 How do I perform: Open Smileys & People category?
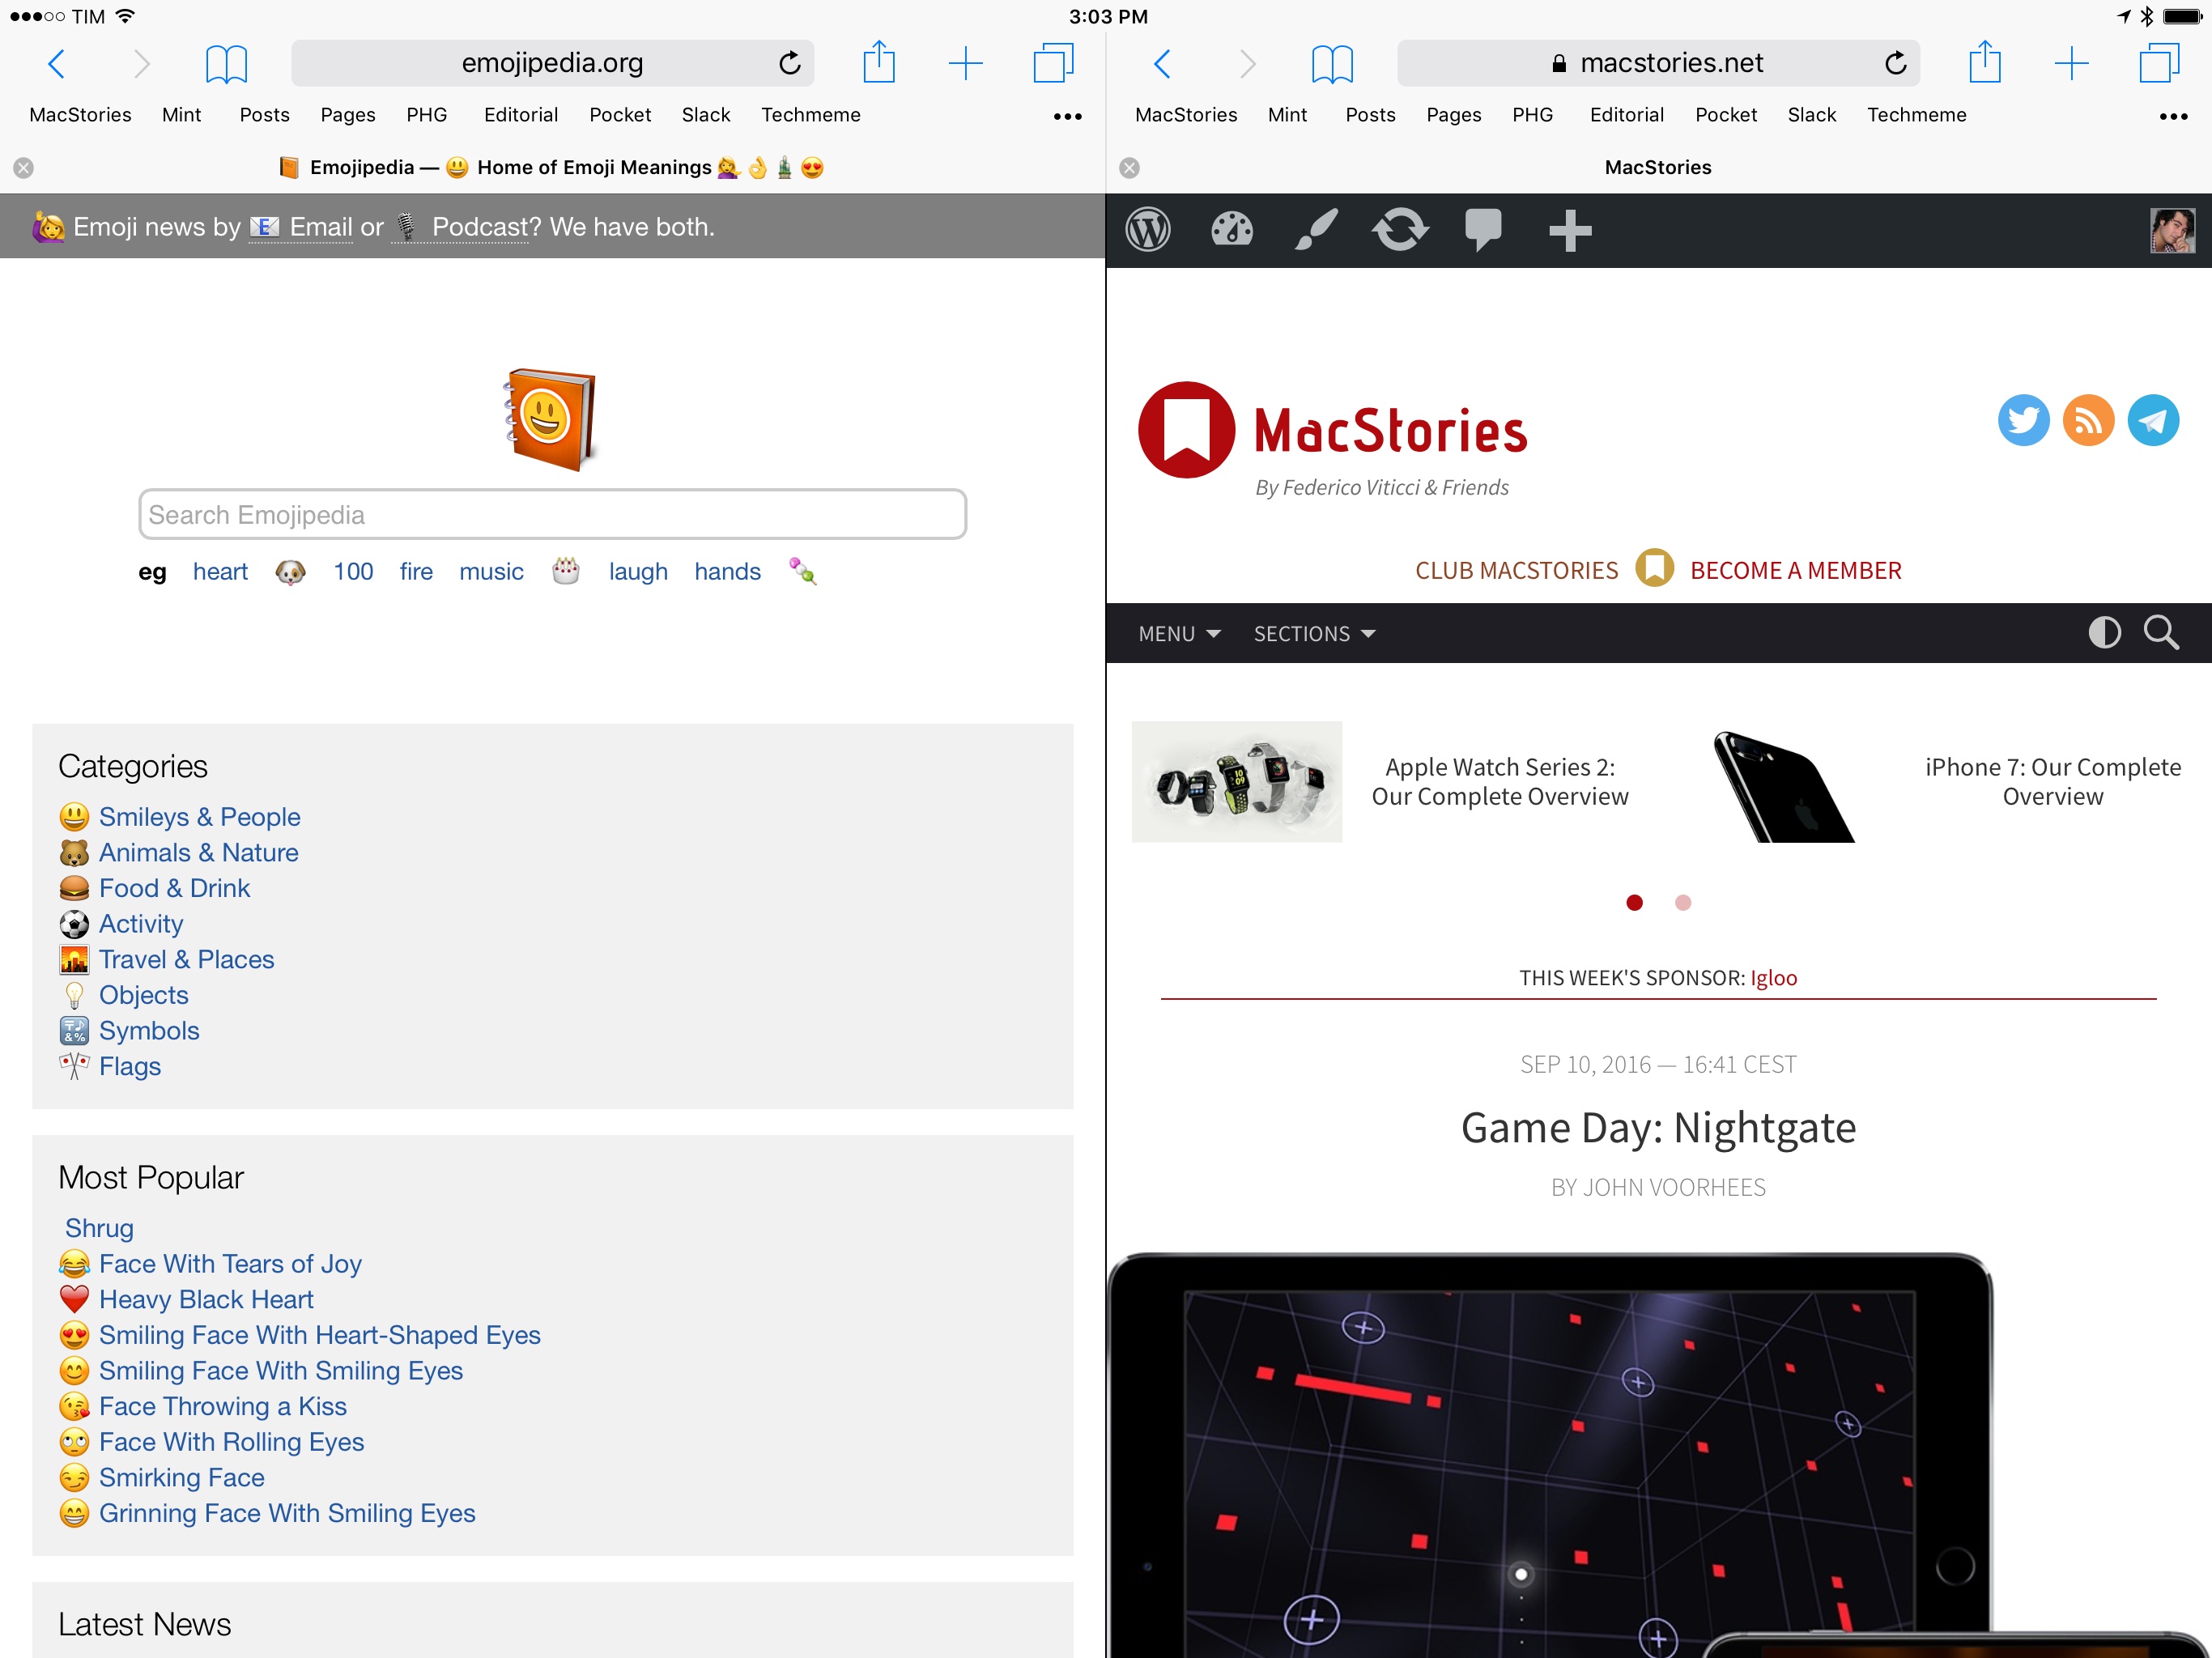click(x=199, y=817)
